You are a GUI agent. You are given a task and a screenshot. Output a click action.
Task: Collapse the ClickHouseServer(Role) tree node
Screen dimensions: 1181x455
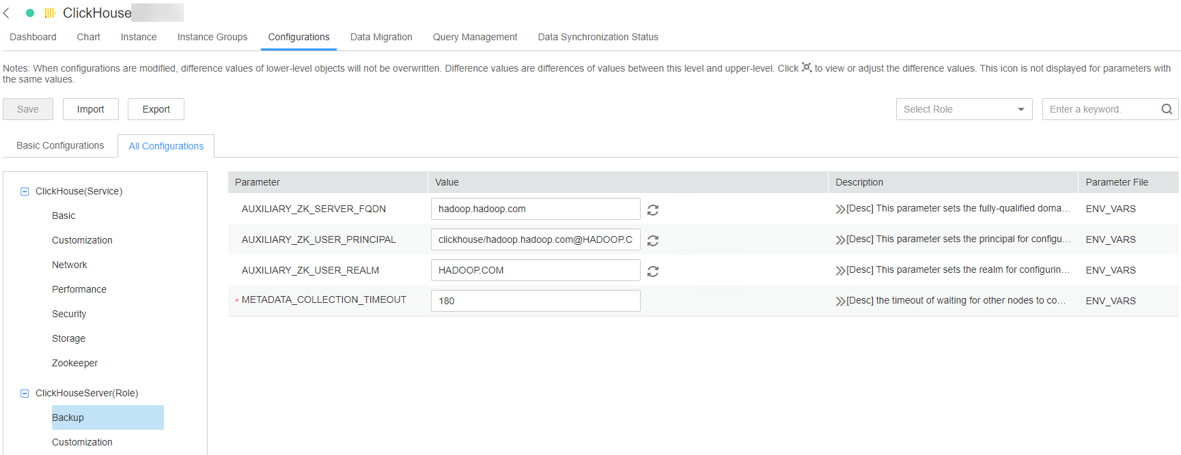[25, 394]
